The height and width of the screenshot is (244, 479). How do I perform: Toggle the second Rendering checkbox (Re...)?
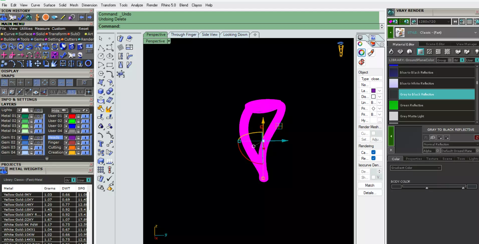pyautogui.click(x=374, y=158)
